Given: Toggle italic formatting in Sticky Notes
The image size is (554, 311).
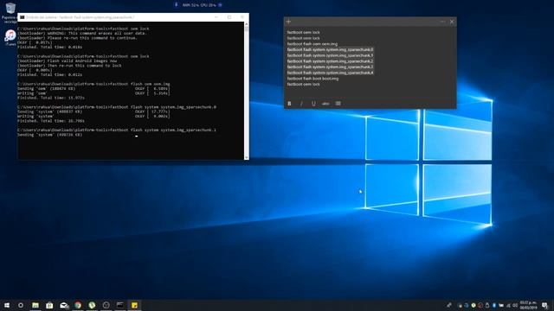Looking at the screenshot, I should pyautogui.click(x=301, y=104).
